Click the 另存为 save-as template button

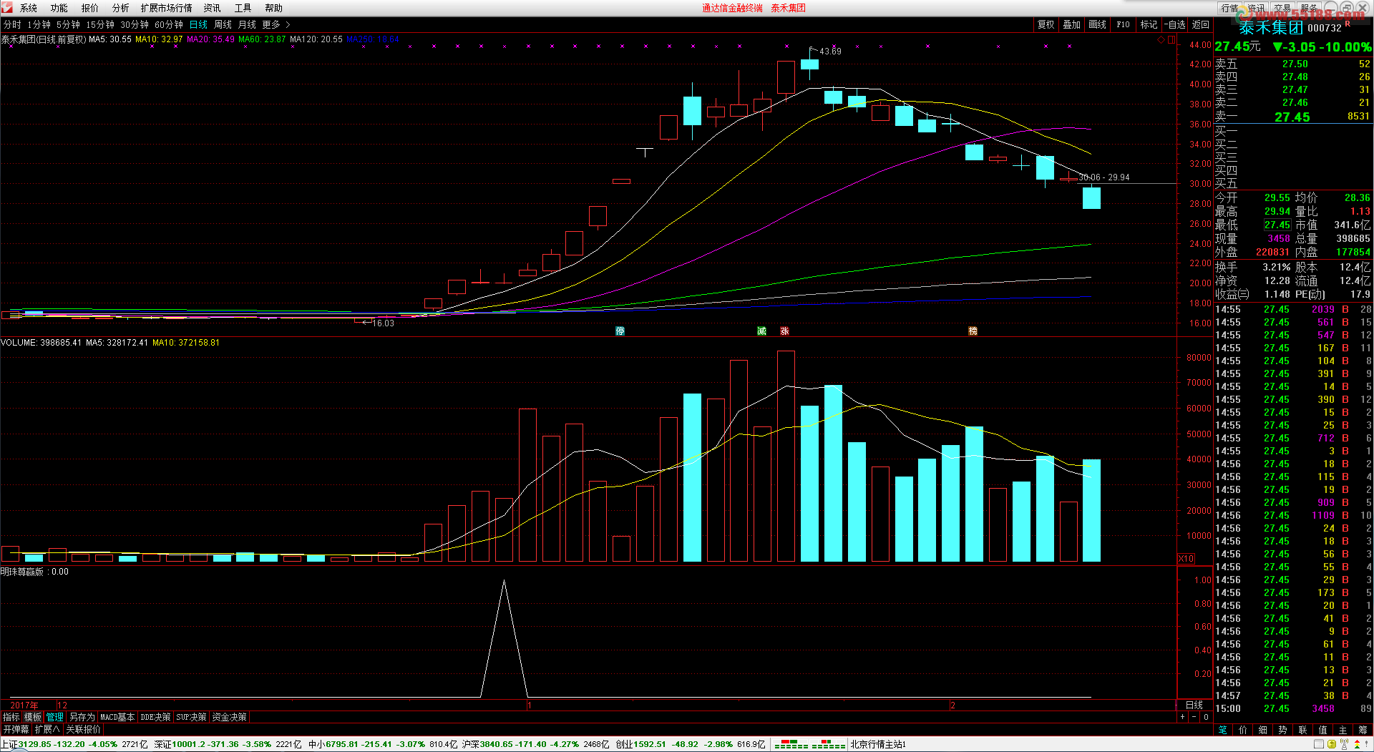click(x=82, y=717)
